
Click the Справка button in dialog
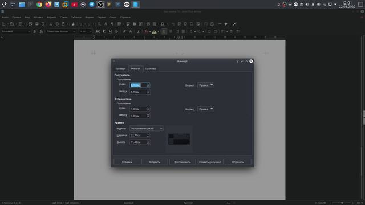point(127,162)
